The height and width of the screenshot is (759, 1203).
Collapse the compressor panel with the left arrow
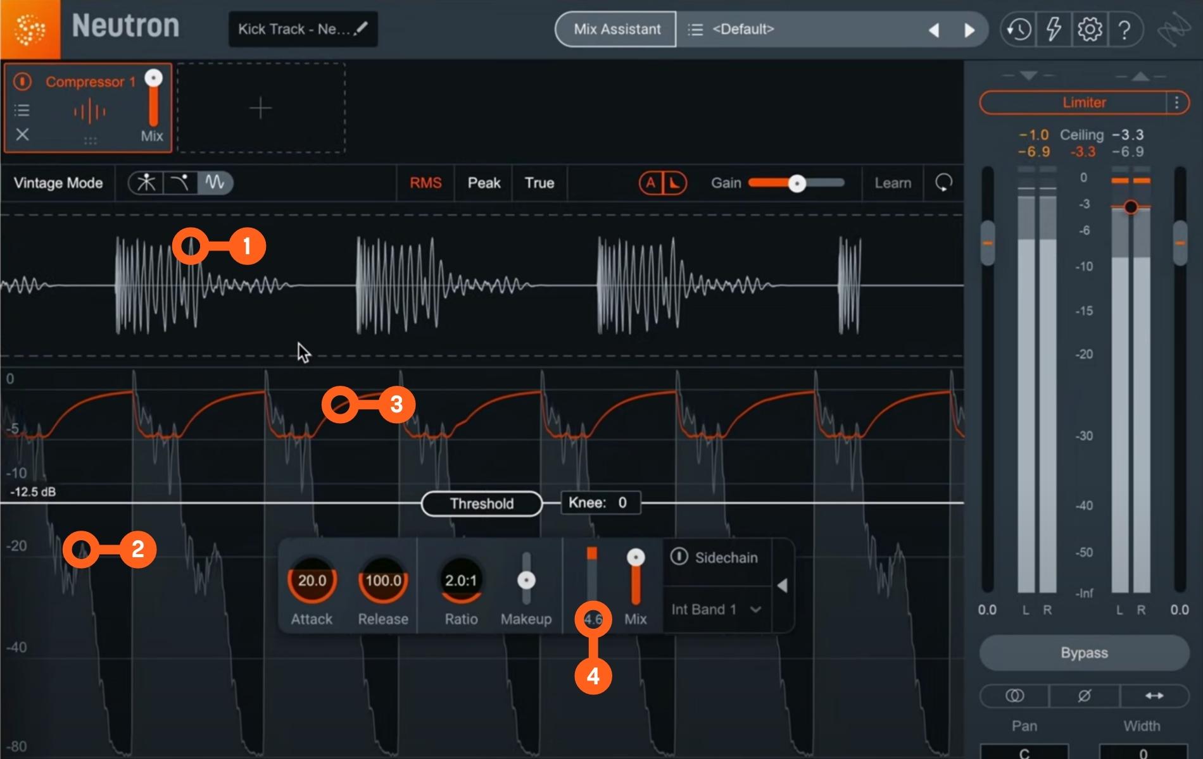click(x=783, y=586)
